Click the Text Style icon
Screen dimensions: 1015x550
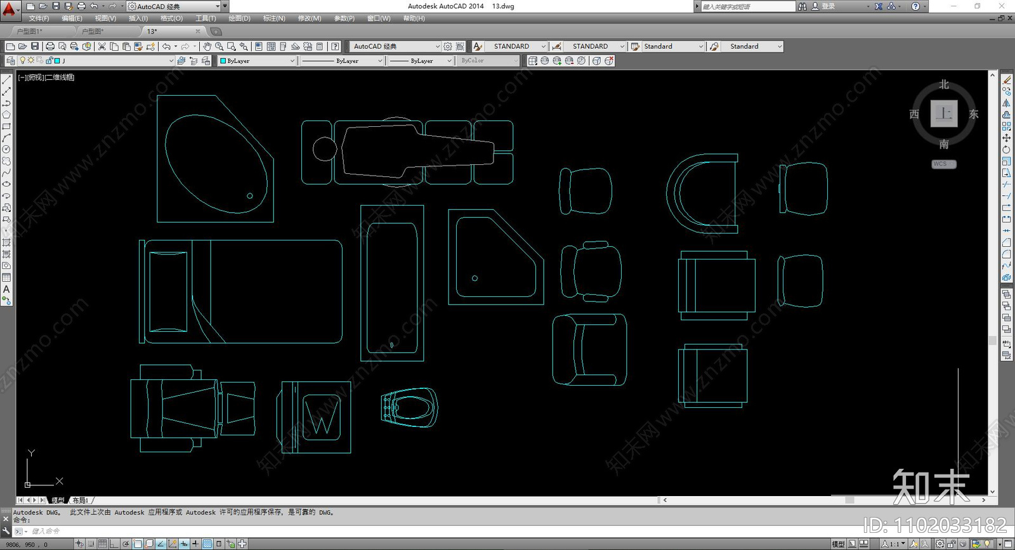(x=478, y=46)
